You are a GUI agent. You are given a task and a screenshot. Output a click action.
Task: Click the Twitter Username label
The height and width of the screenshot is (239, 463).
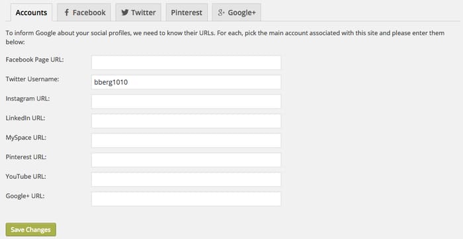(32, 79)
